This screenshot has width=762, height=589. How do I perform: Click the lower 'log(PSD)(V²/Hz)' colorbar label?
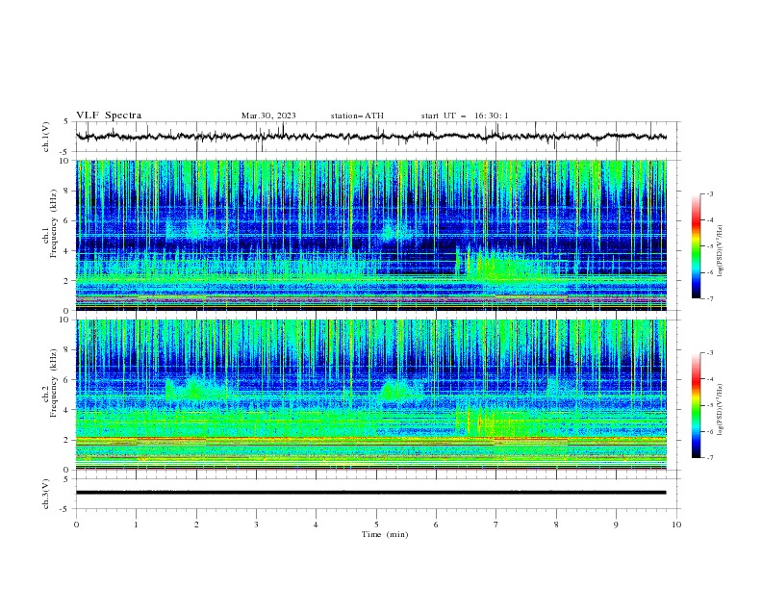point(720,410)
